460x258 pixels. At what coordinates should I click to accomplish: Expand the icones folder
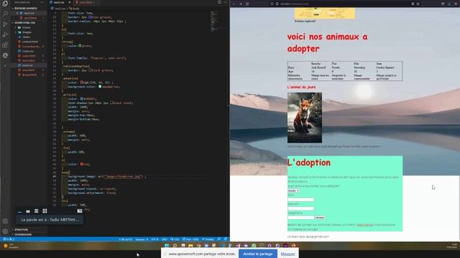coord(26,27)
